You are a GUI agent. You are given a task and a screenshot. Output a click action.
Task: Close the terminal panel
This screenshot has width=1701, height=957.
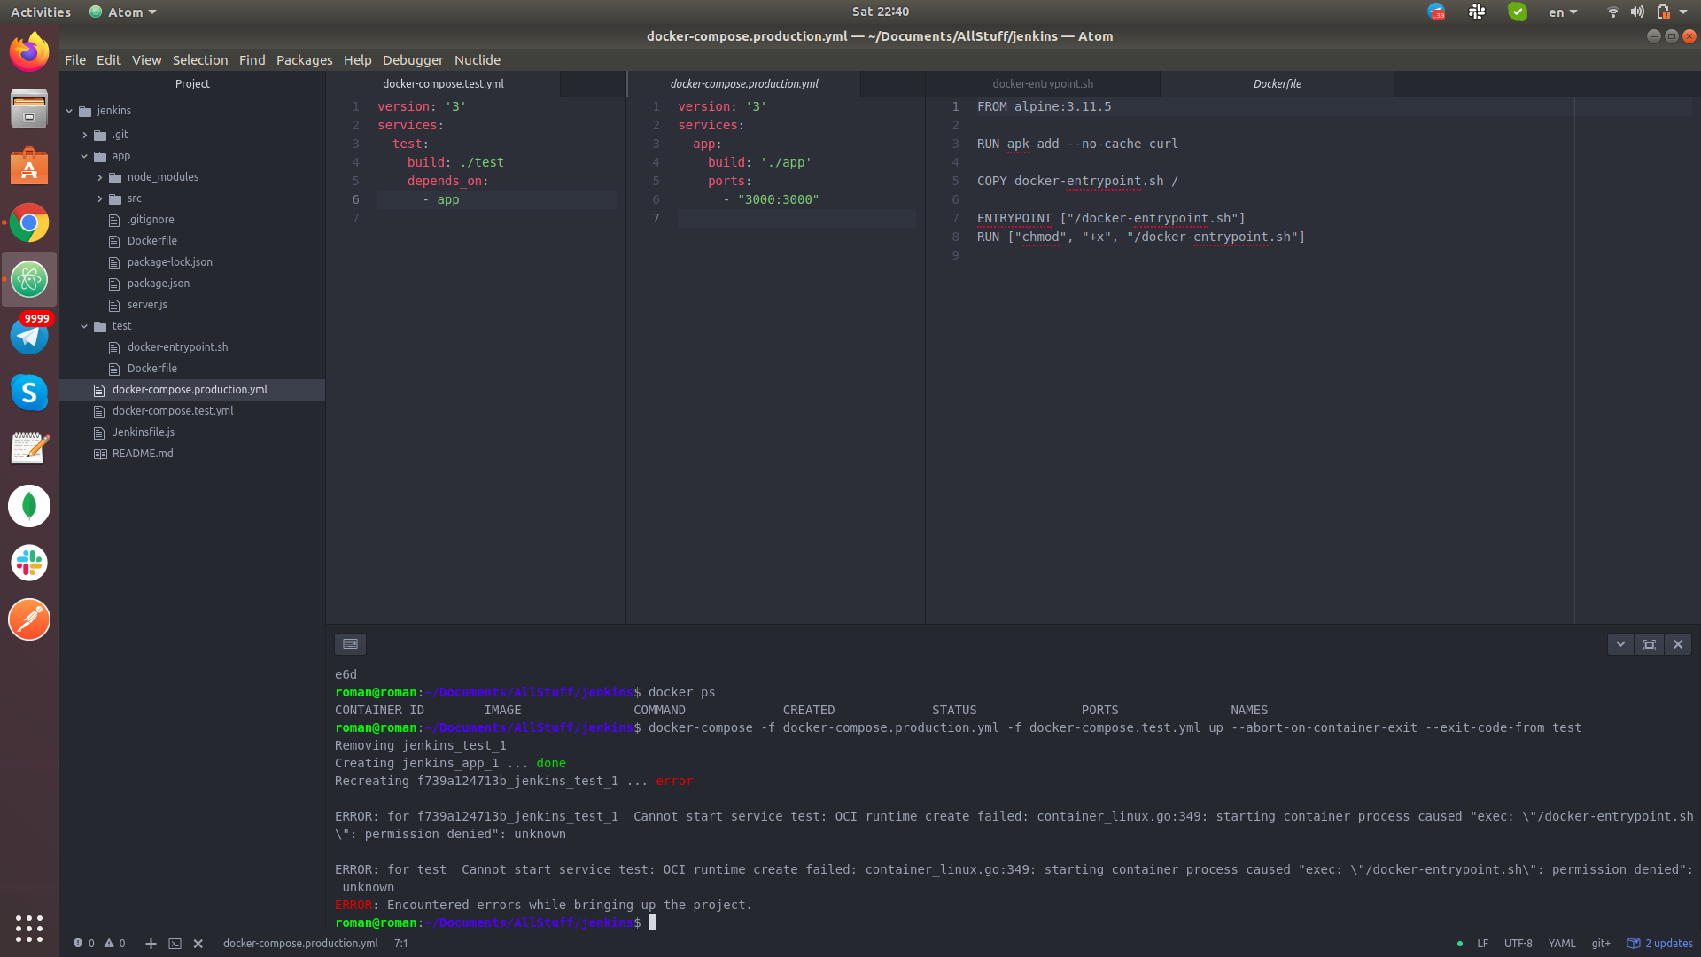click(1678, 644)
